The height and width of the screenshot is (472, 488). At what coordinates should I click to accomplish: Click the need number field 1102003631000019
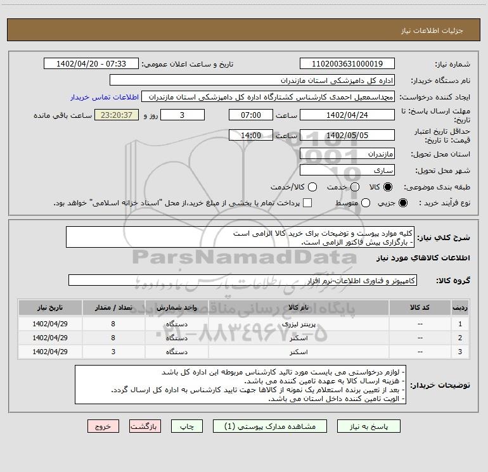click(x=347, y=64)
